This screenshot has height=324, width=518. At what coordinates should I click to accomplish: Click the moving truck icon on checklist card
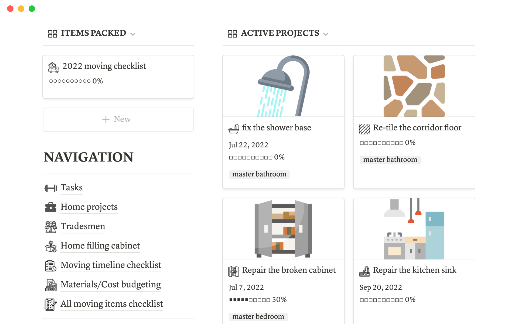[x=53, y=67]
